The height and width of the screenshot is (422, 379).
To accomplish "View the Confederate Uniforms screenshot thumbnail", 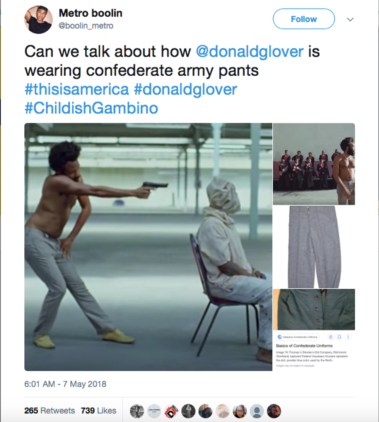I will (x=314, y=330).
